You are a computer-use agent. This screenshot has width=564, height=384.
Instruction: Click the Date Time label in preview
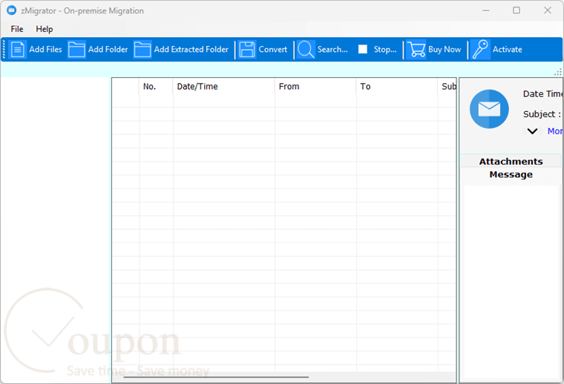coord(542,93)
